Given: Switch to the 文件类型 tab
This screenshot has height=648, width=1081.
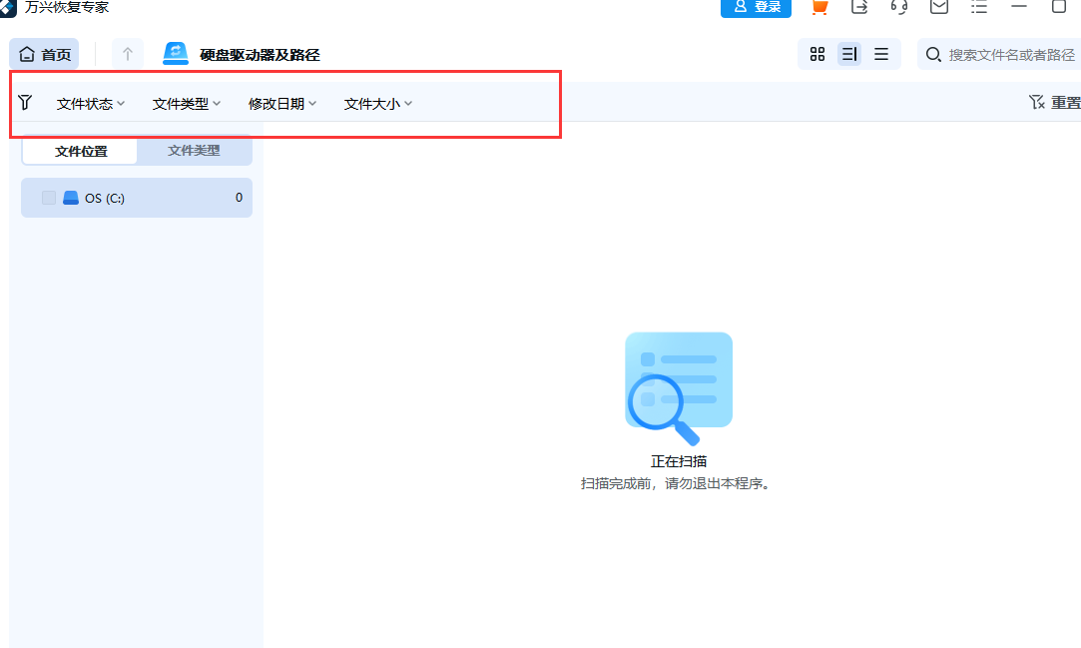Looking at the screenshot, I should (196, 150).
